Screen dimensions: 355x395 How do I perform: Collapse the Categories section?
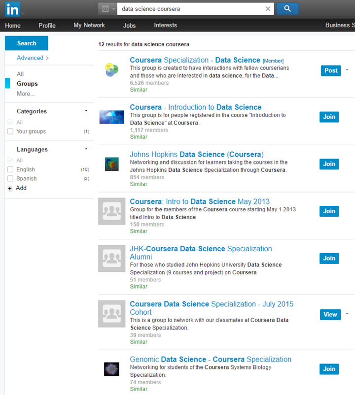pos(86,111)
